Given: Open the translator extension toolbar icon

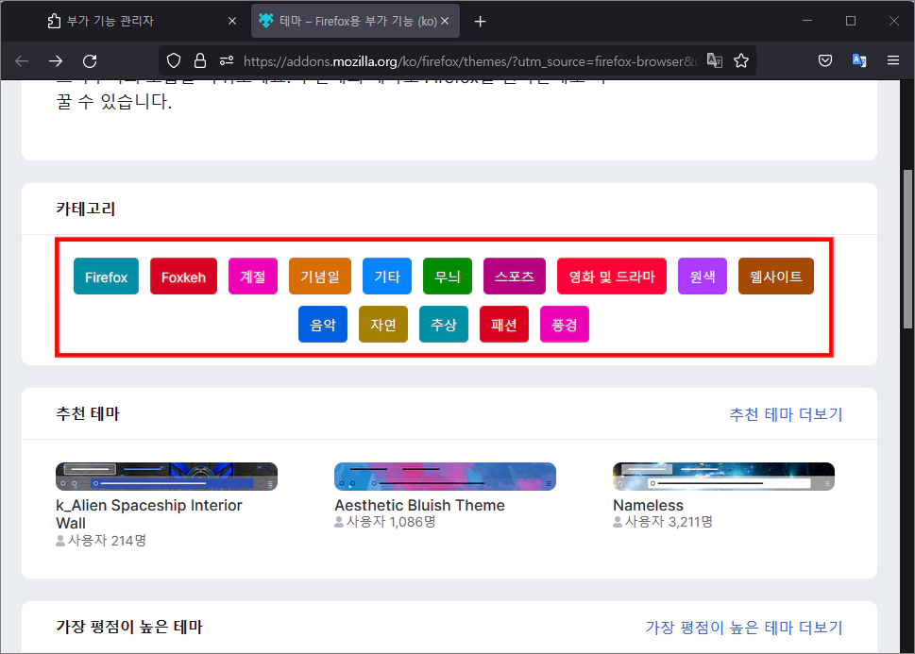Looking at the screenshot, I should pos(859,60).
